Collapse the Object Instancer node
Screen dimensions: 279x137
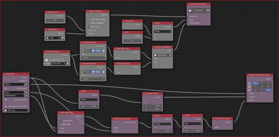point(87,11)
